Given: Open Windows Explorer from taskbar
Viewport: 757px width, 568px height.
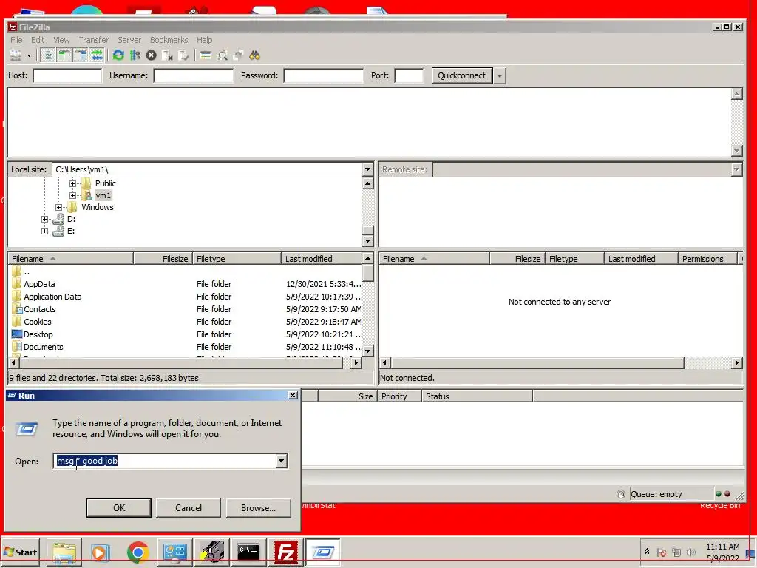Looking at the screenshot, I should (x=64, y=552).
